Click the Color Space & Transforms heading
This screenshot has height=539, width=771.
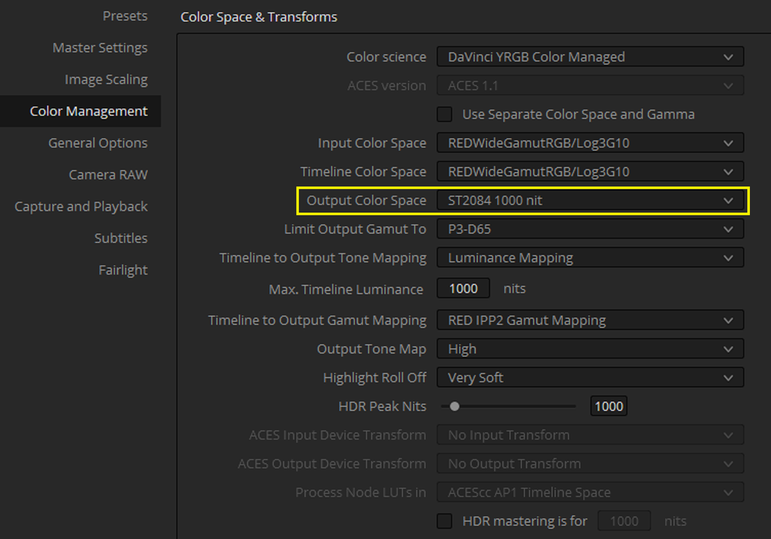(x=259, y=18)
